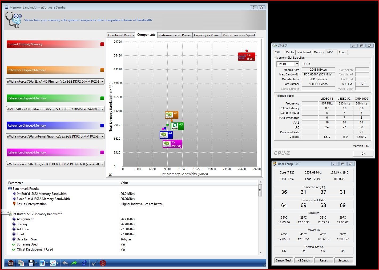This screenshot has height=270, width=379.
Task: Click the AMD #3 green chart marker
Action: 177,126
